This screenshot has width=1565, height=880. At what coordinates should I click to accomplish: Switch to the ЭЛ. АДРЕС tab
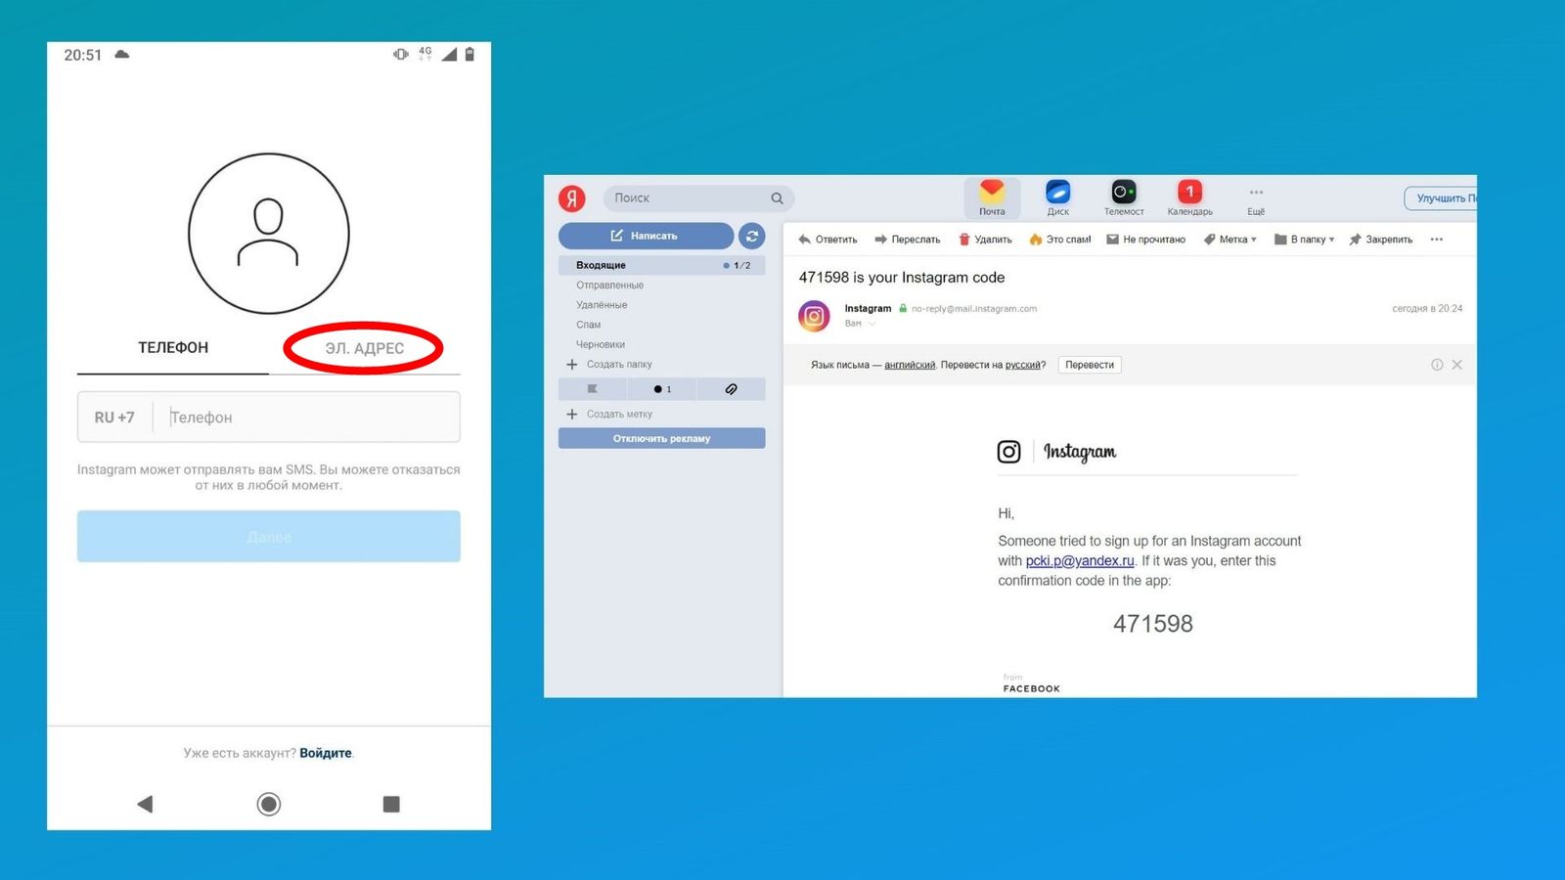tap(364, 348)
